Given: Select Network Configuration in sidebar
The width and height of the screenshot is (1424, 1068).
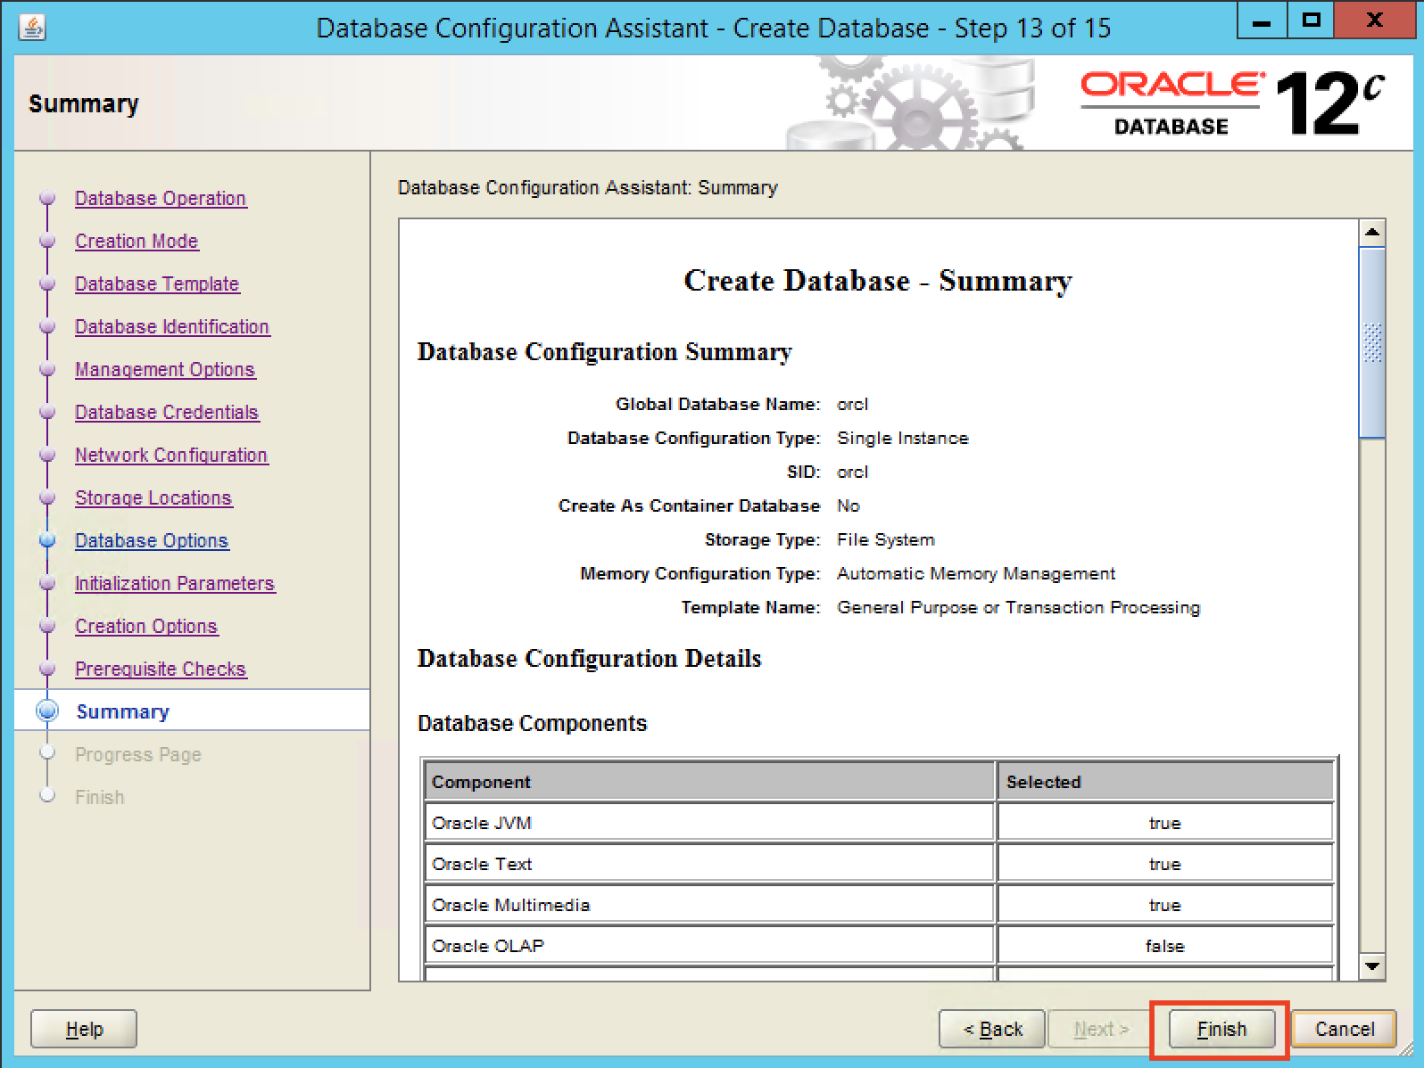Looking at the screenshot, I should pyautogui.click(x=171, y=455).
